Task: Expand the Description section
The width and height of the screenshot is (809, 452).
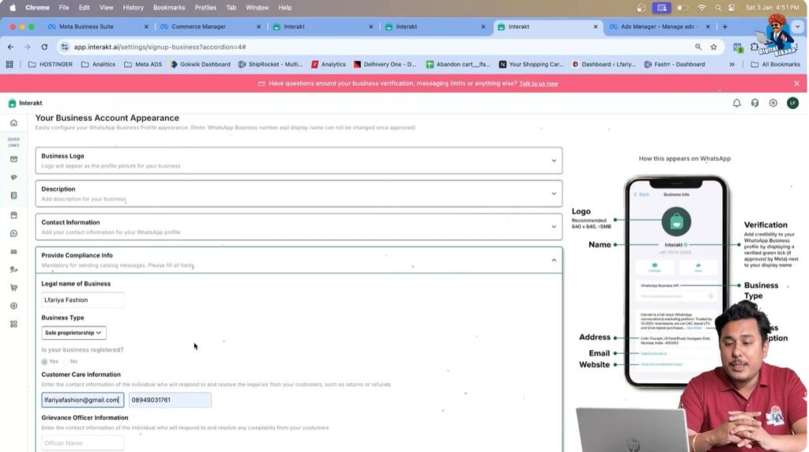Action: 299,194
